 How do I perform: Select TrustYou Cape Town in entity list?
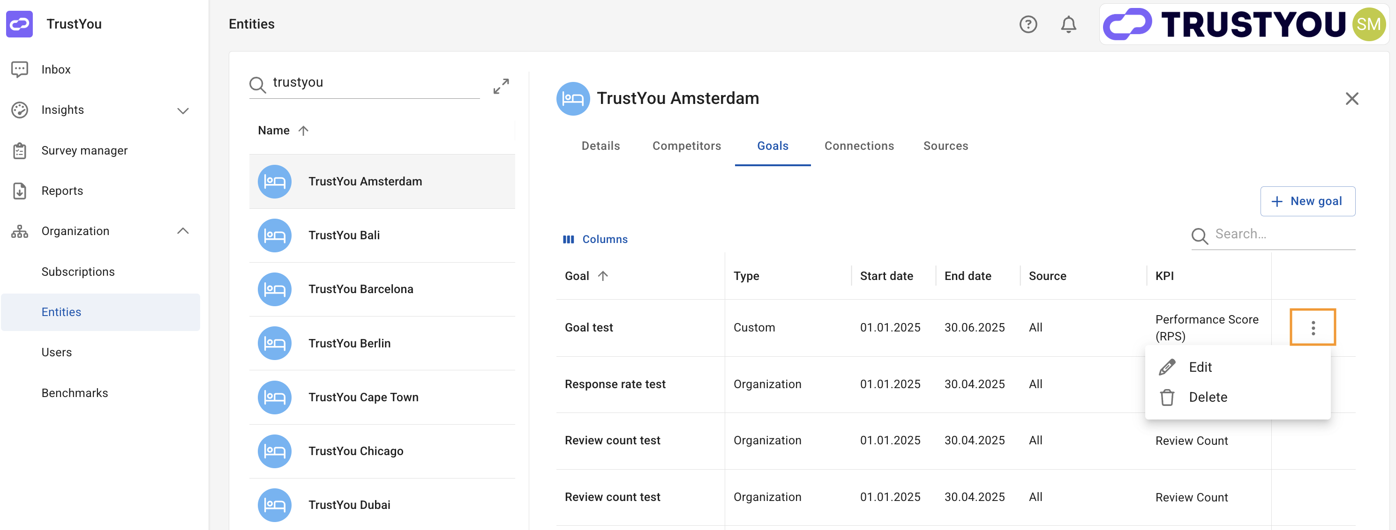382,397
